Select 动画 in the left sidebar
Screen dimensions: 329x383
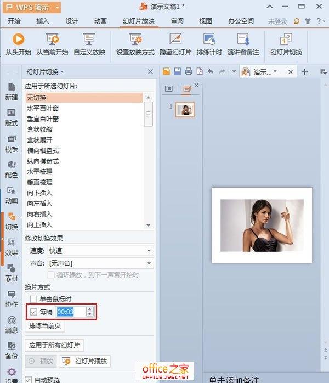pyautogui.click(x=12, y=194)
